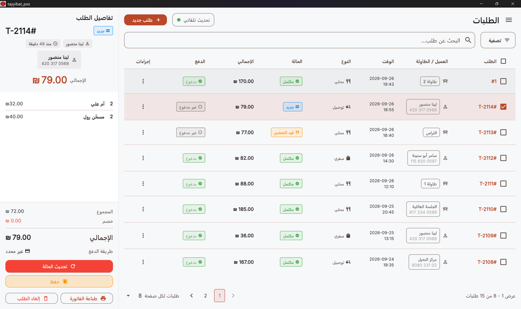Toggle the select-all orders checkbox in header

pos(503,61)
